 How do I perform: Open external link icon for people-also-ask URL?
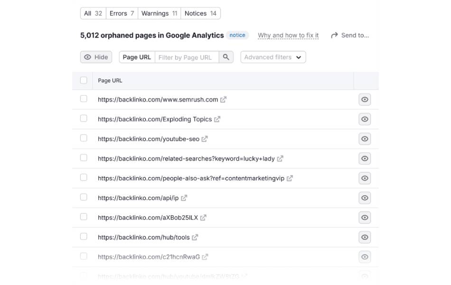[x=290, y=179]
